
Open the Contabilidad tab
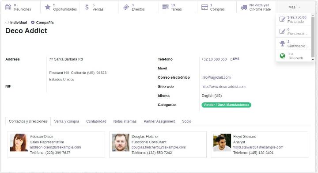point(96,121)
